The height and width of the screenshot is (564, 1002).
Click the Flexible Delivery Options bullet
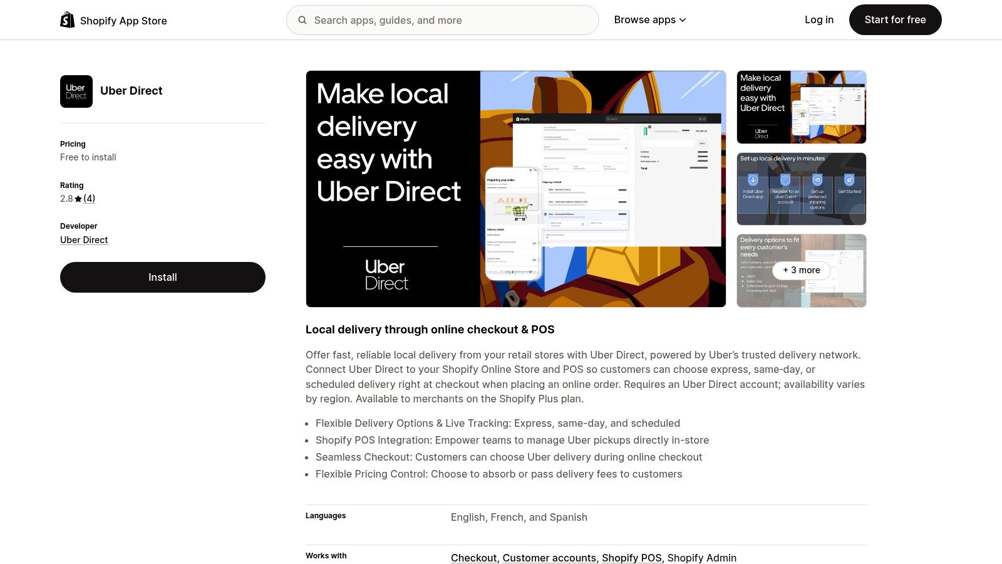click(x=498, y=424)
